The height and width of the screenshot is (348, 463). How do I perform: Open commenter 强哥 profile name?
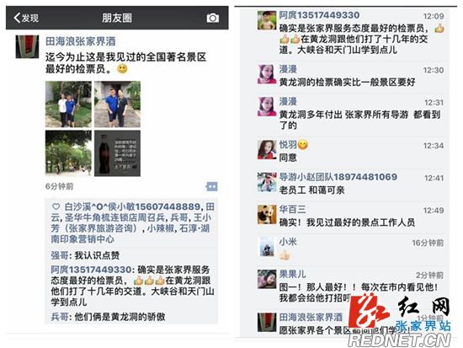coord(60,255)
